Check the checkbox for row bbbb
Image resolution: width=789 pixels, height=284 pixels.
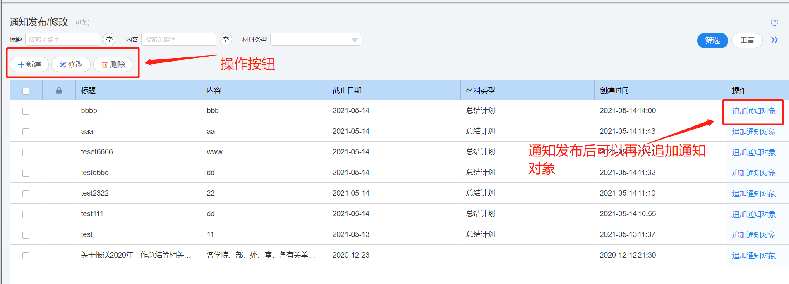pyautogui.click(x=26, y=111)
